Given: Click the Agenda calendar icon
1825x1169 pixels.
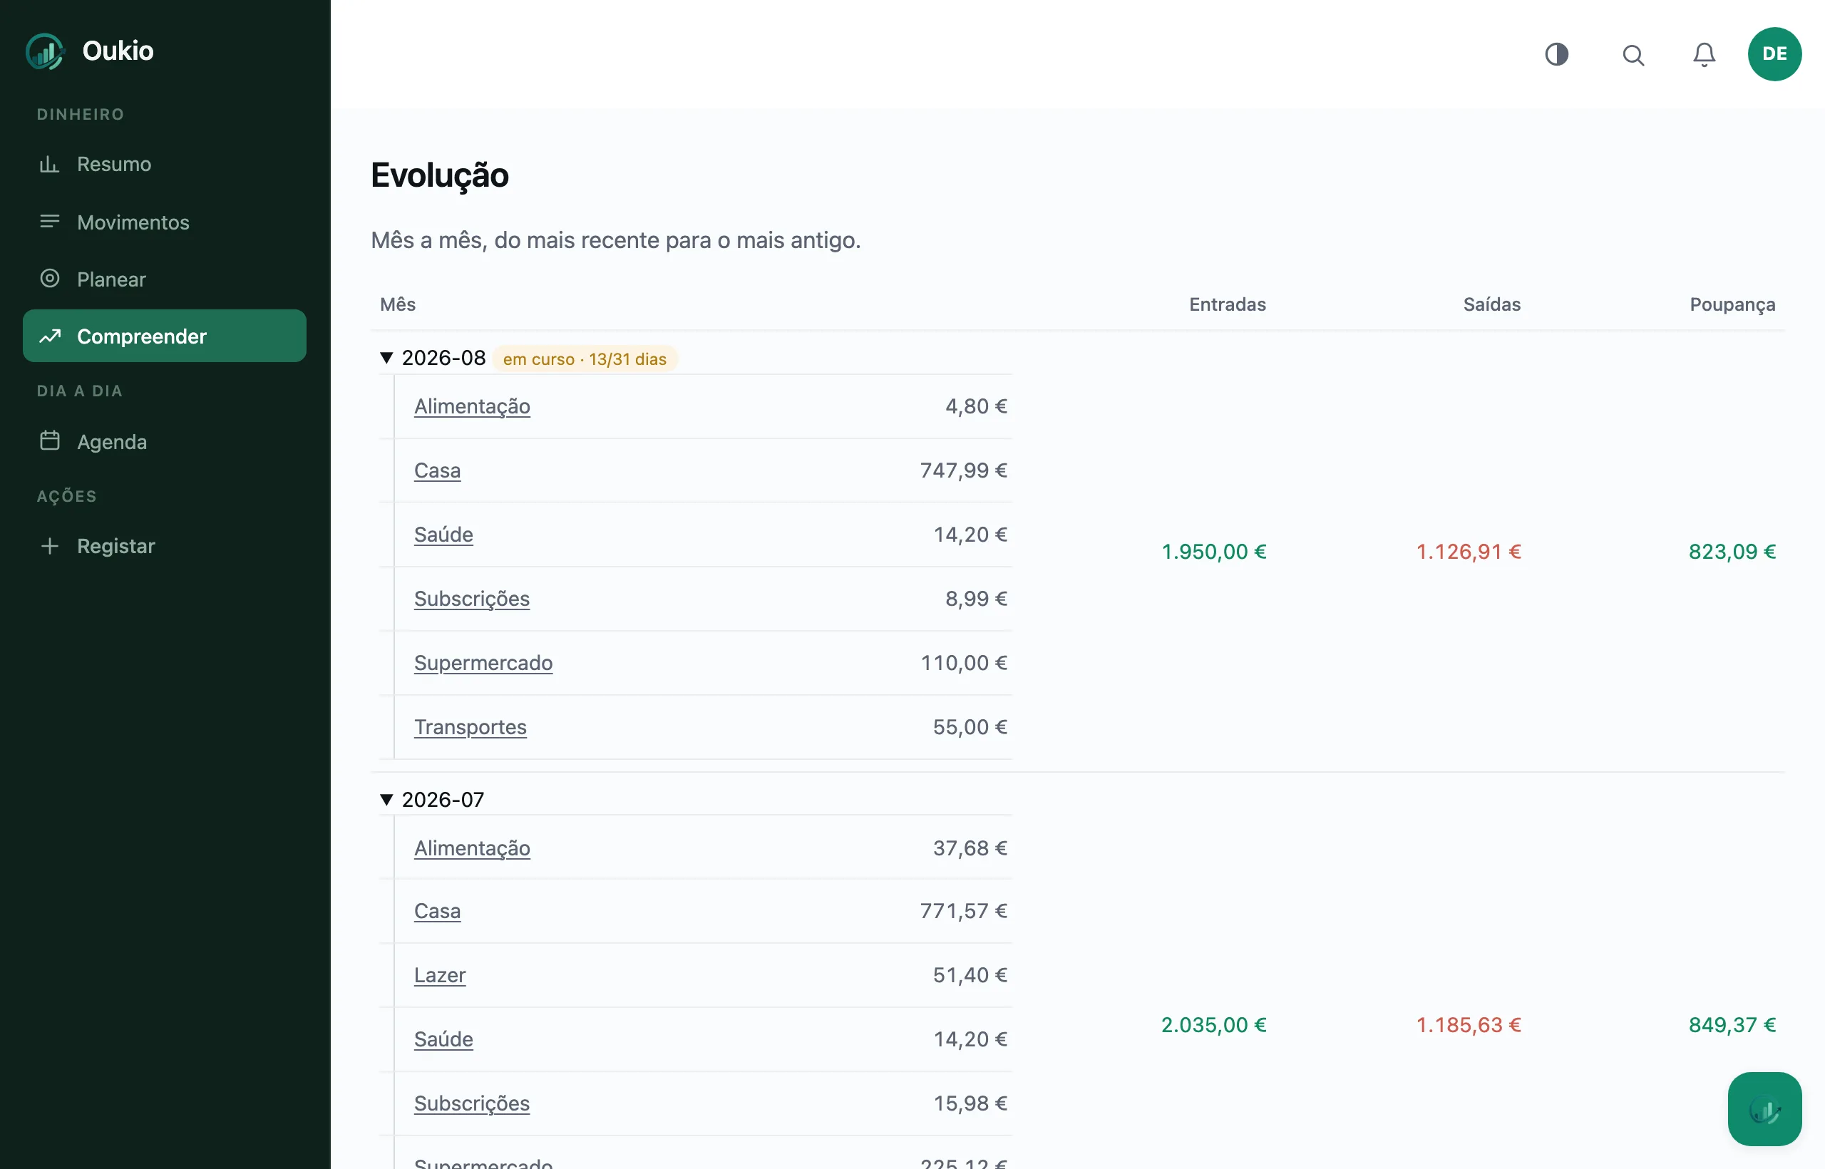Looking at the screenshot, I should tap(49, 441).
